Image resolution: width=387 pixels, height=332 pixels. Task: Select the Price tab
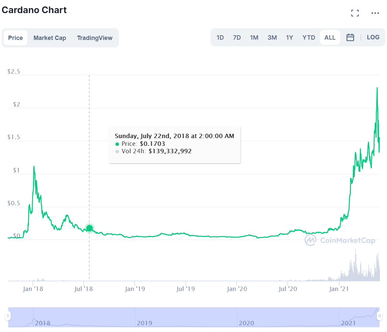[15, 38]
